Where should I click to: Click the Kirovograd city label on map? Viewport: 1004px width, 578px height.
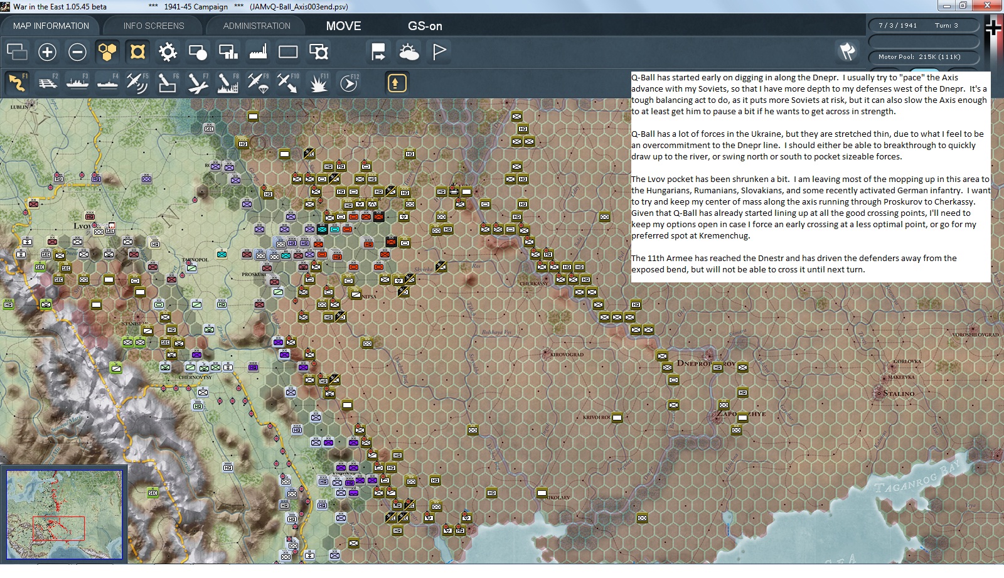[567, 355]
